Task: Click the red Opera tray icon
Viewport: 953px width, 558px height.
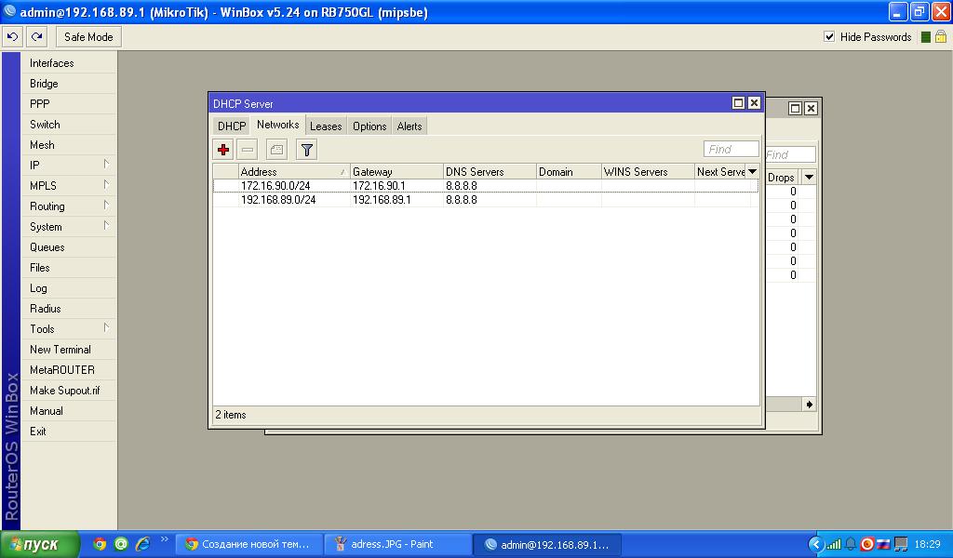Action: pos(867,544)
